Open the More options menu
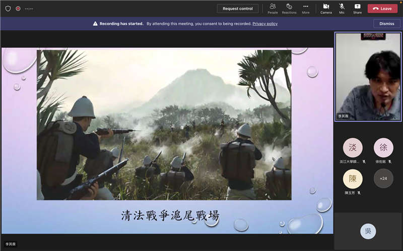The image size is (403, 251). [x=306, y=8]
